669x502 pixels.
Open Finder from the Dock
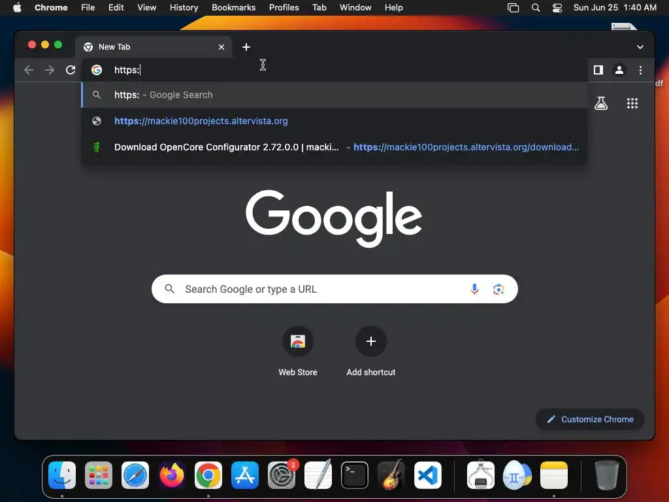(62, 475)
